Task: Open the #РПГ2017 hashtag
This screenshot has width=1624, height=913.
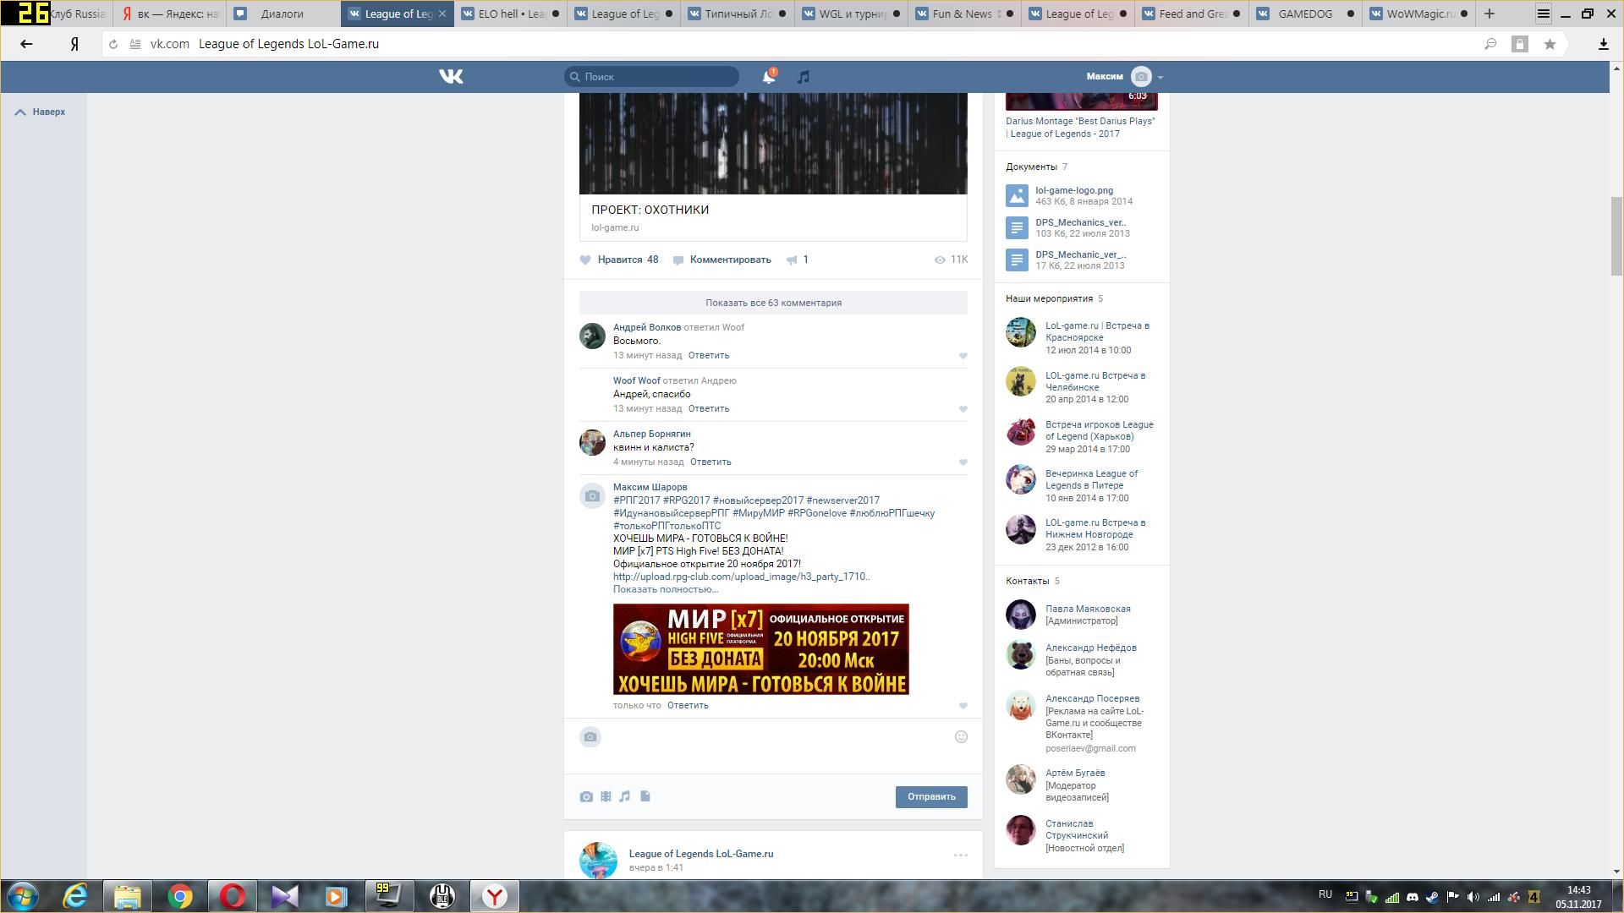Action: pos(636,500)
